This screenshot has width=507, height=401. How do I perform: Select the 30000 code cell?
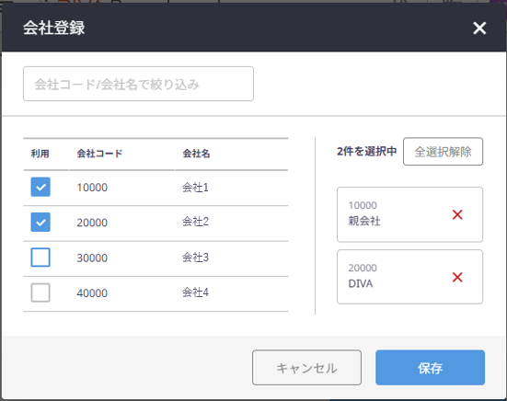[x=92, y=258]
